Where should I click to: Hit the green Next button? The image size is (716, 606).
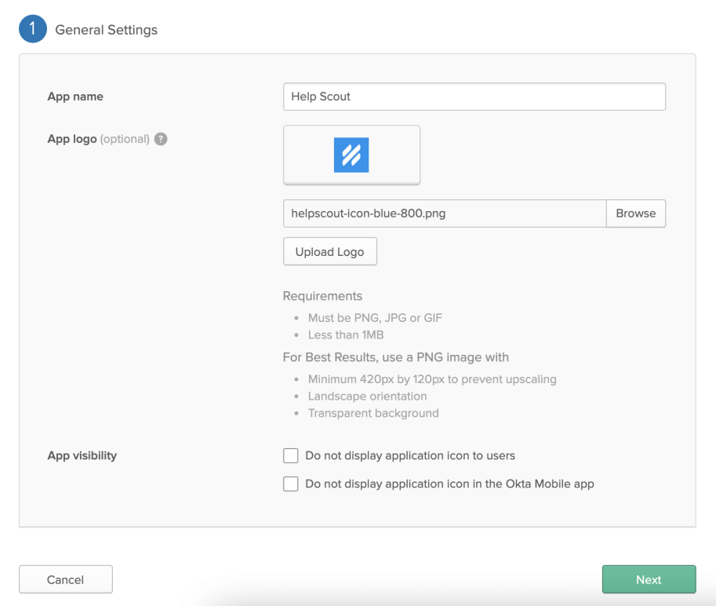pos(649,580)
